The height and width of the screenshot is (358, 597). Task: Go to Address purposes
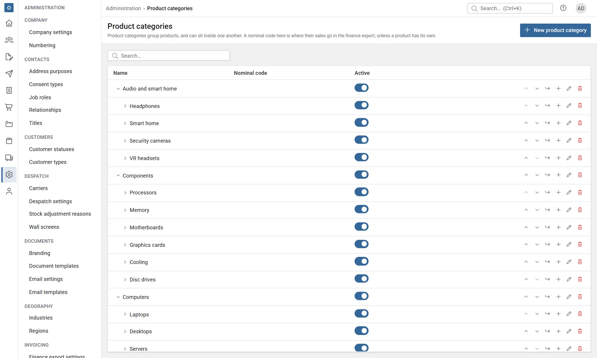point(50,71)
